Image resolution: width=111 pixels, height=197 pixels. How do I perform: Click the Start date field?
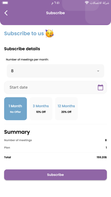(55, 87)
